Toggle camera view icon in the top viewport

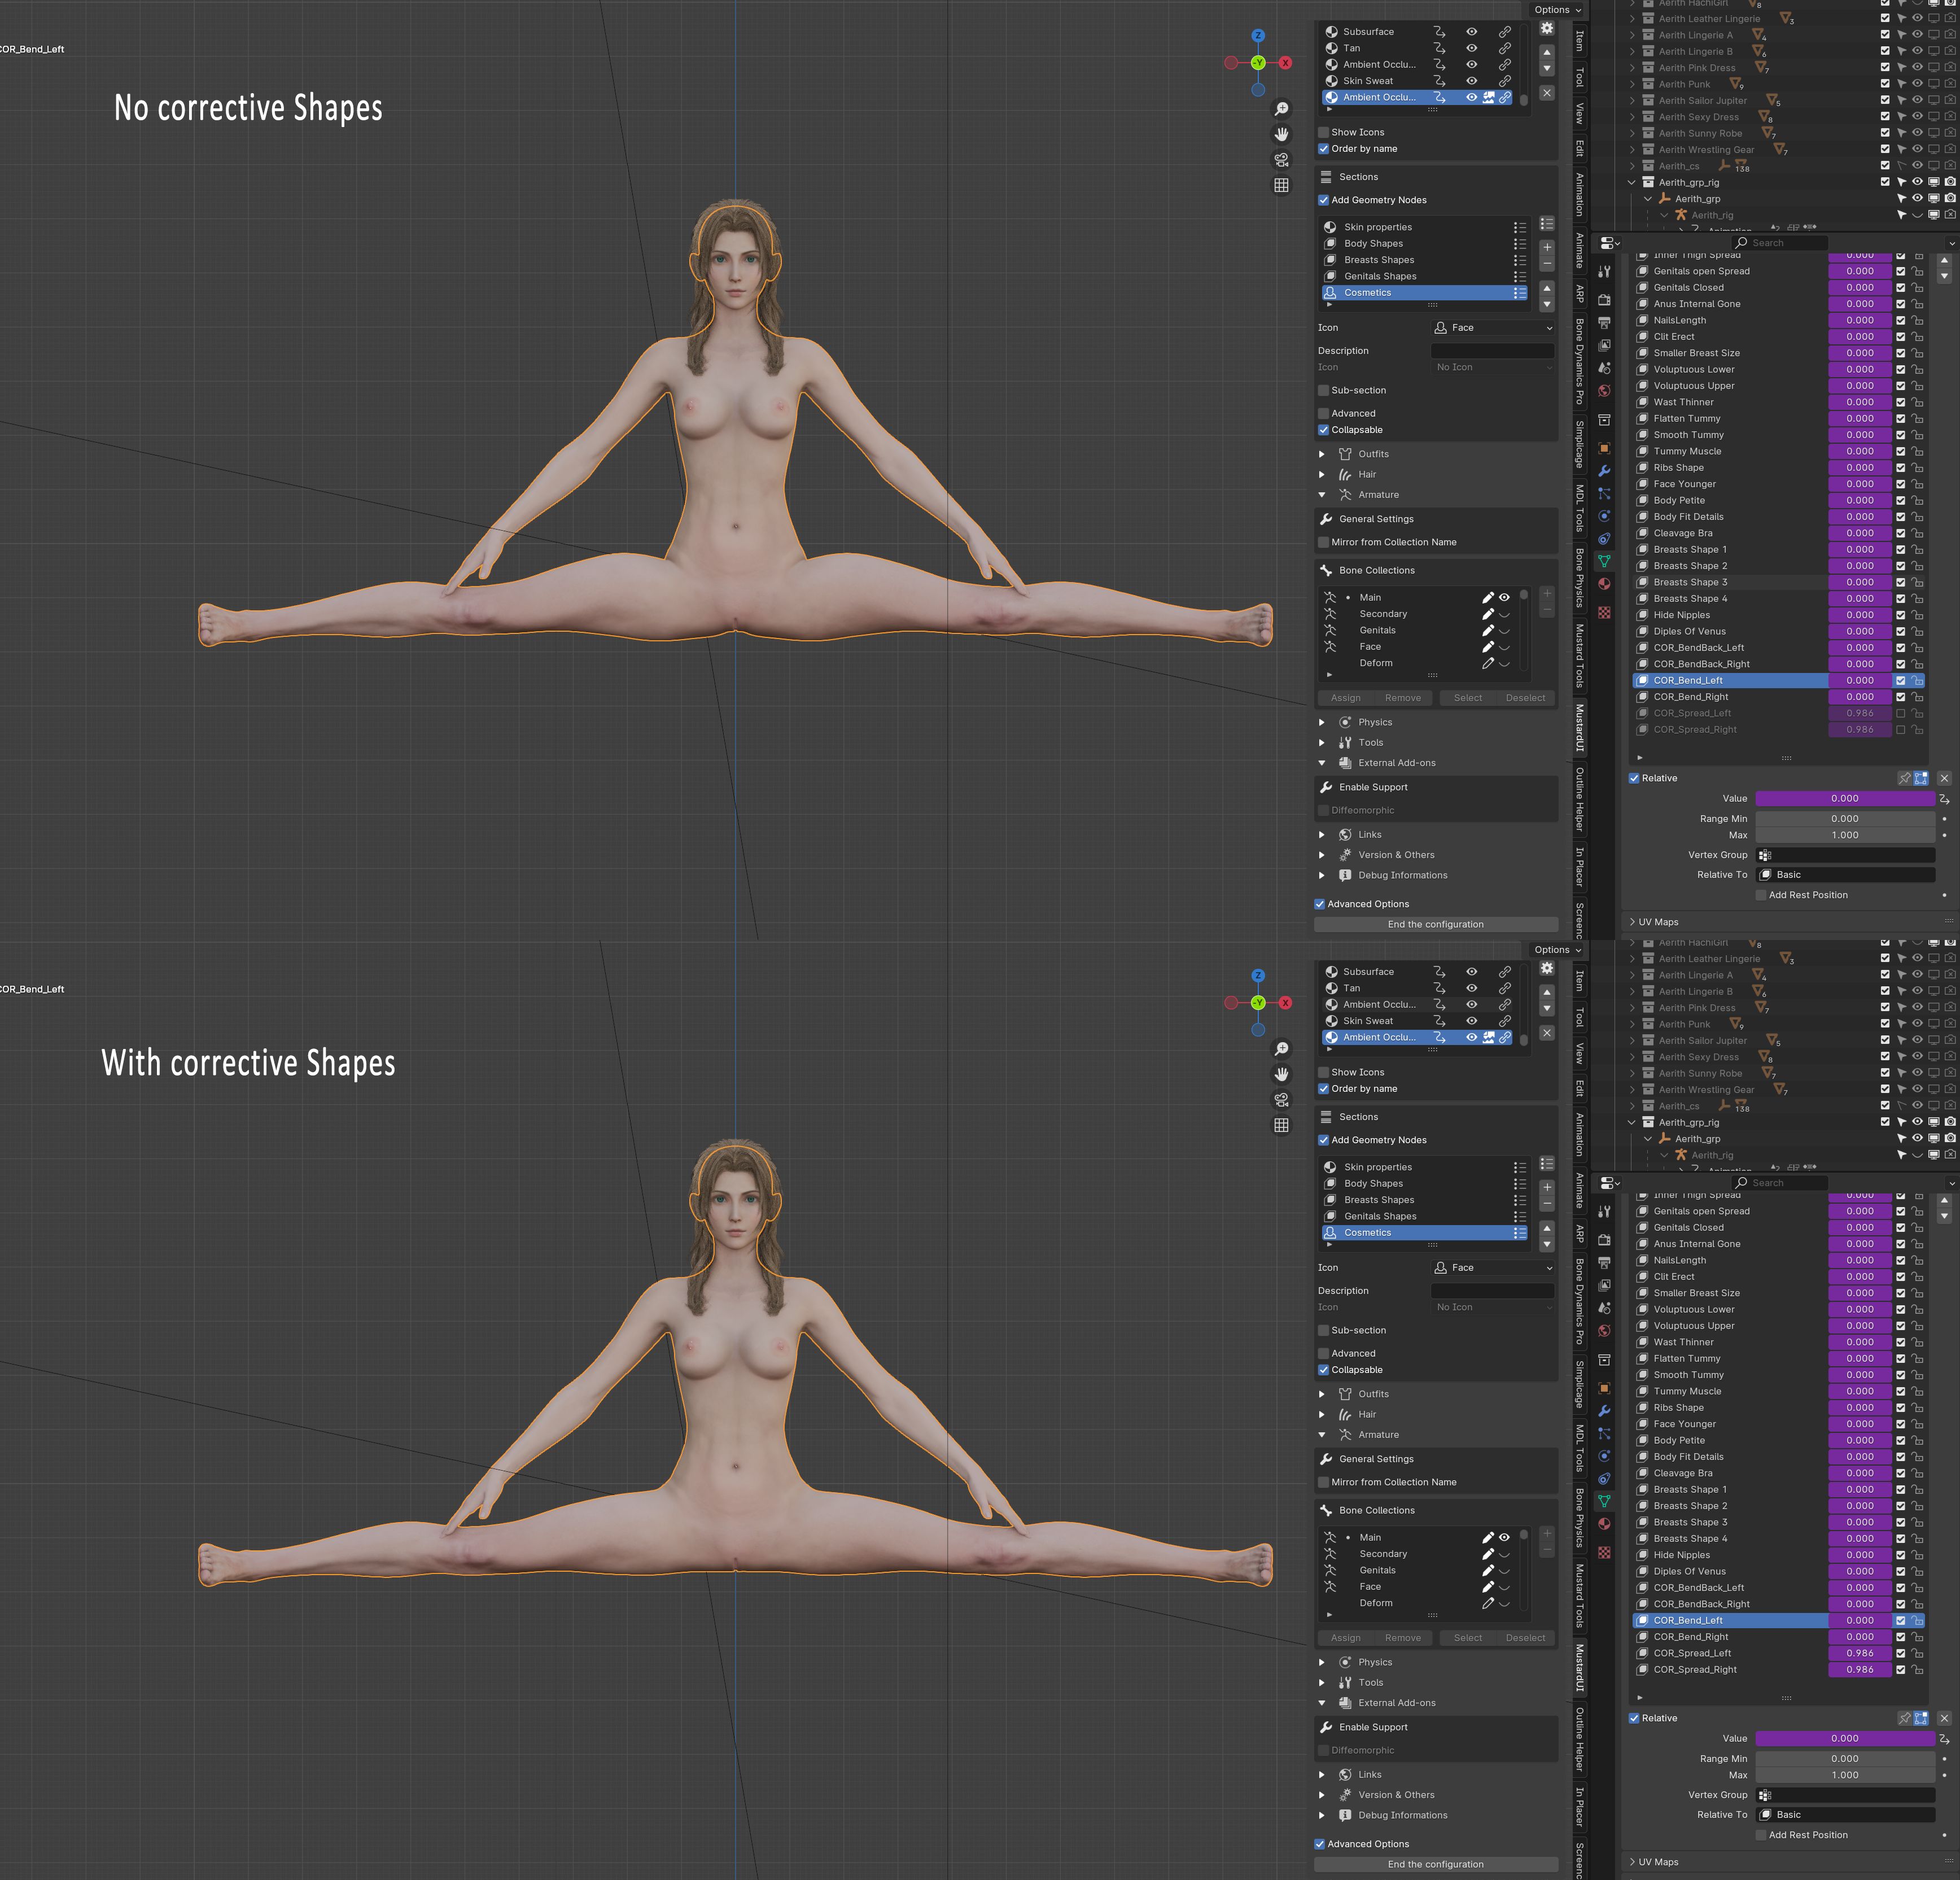tap(1281, 160)
